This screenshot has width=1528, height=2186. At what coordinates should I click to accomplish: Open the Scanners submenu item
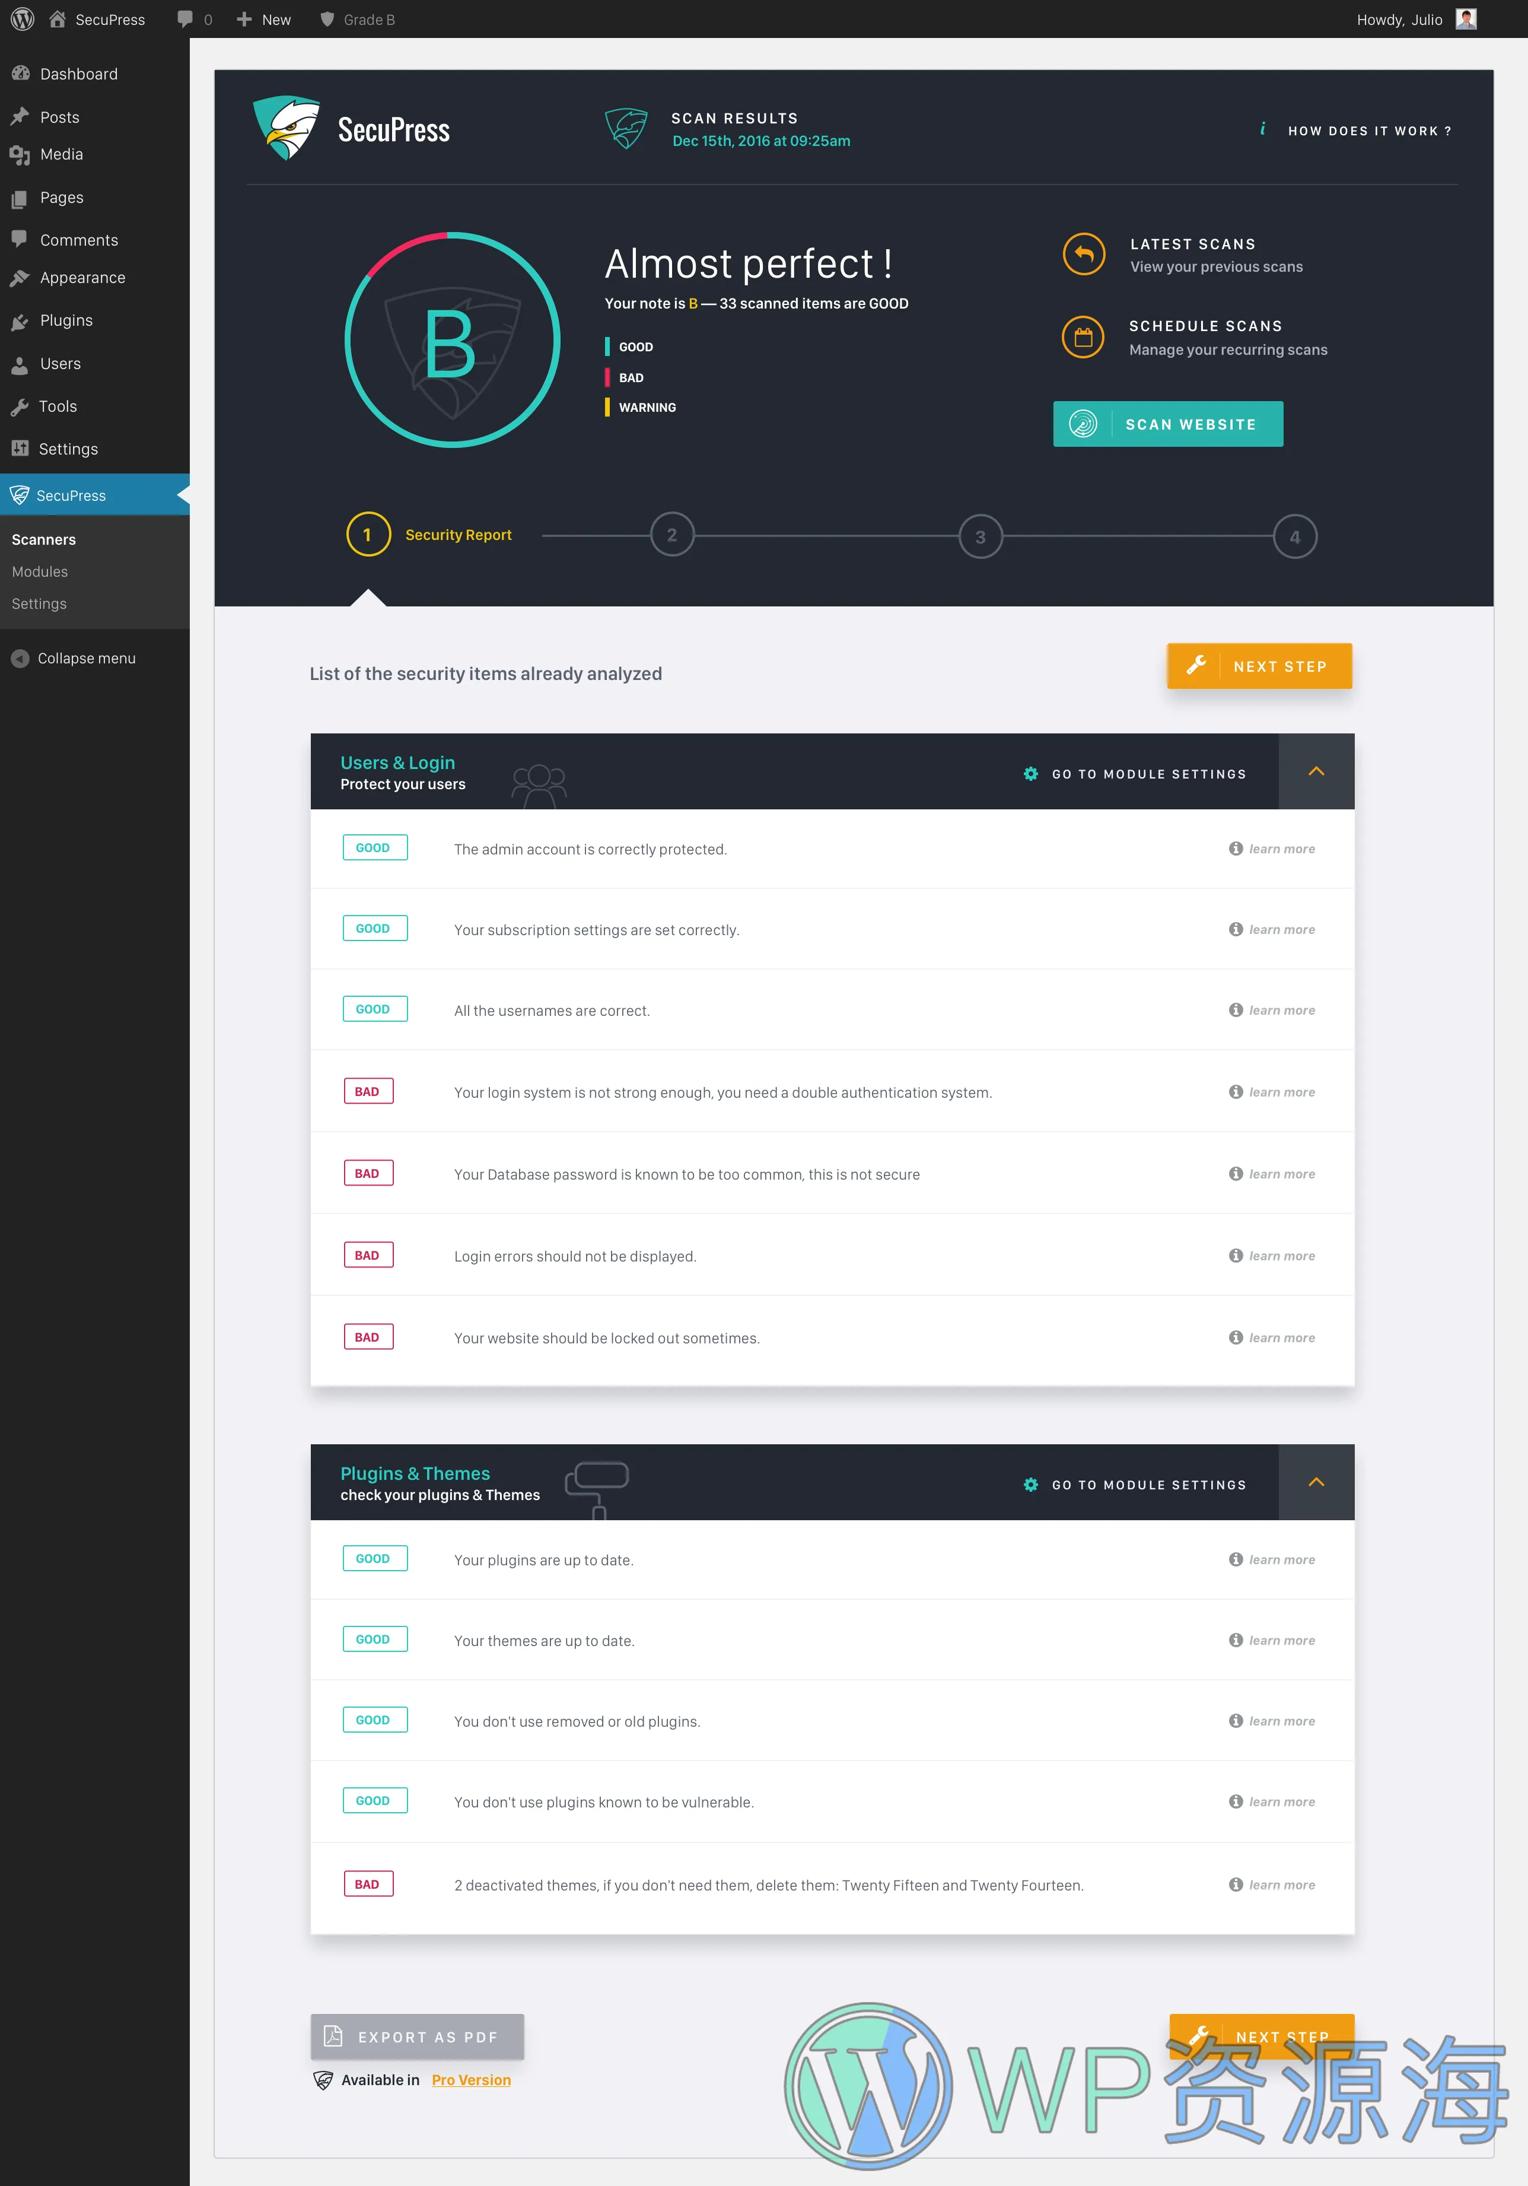click(44, 540)
